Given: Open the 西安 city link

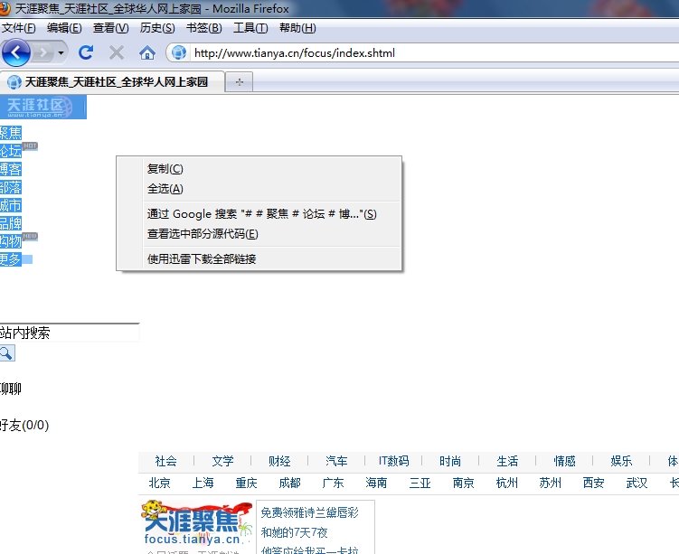Looking at the screenshot, I should click(x=594, y=483).
